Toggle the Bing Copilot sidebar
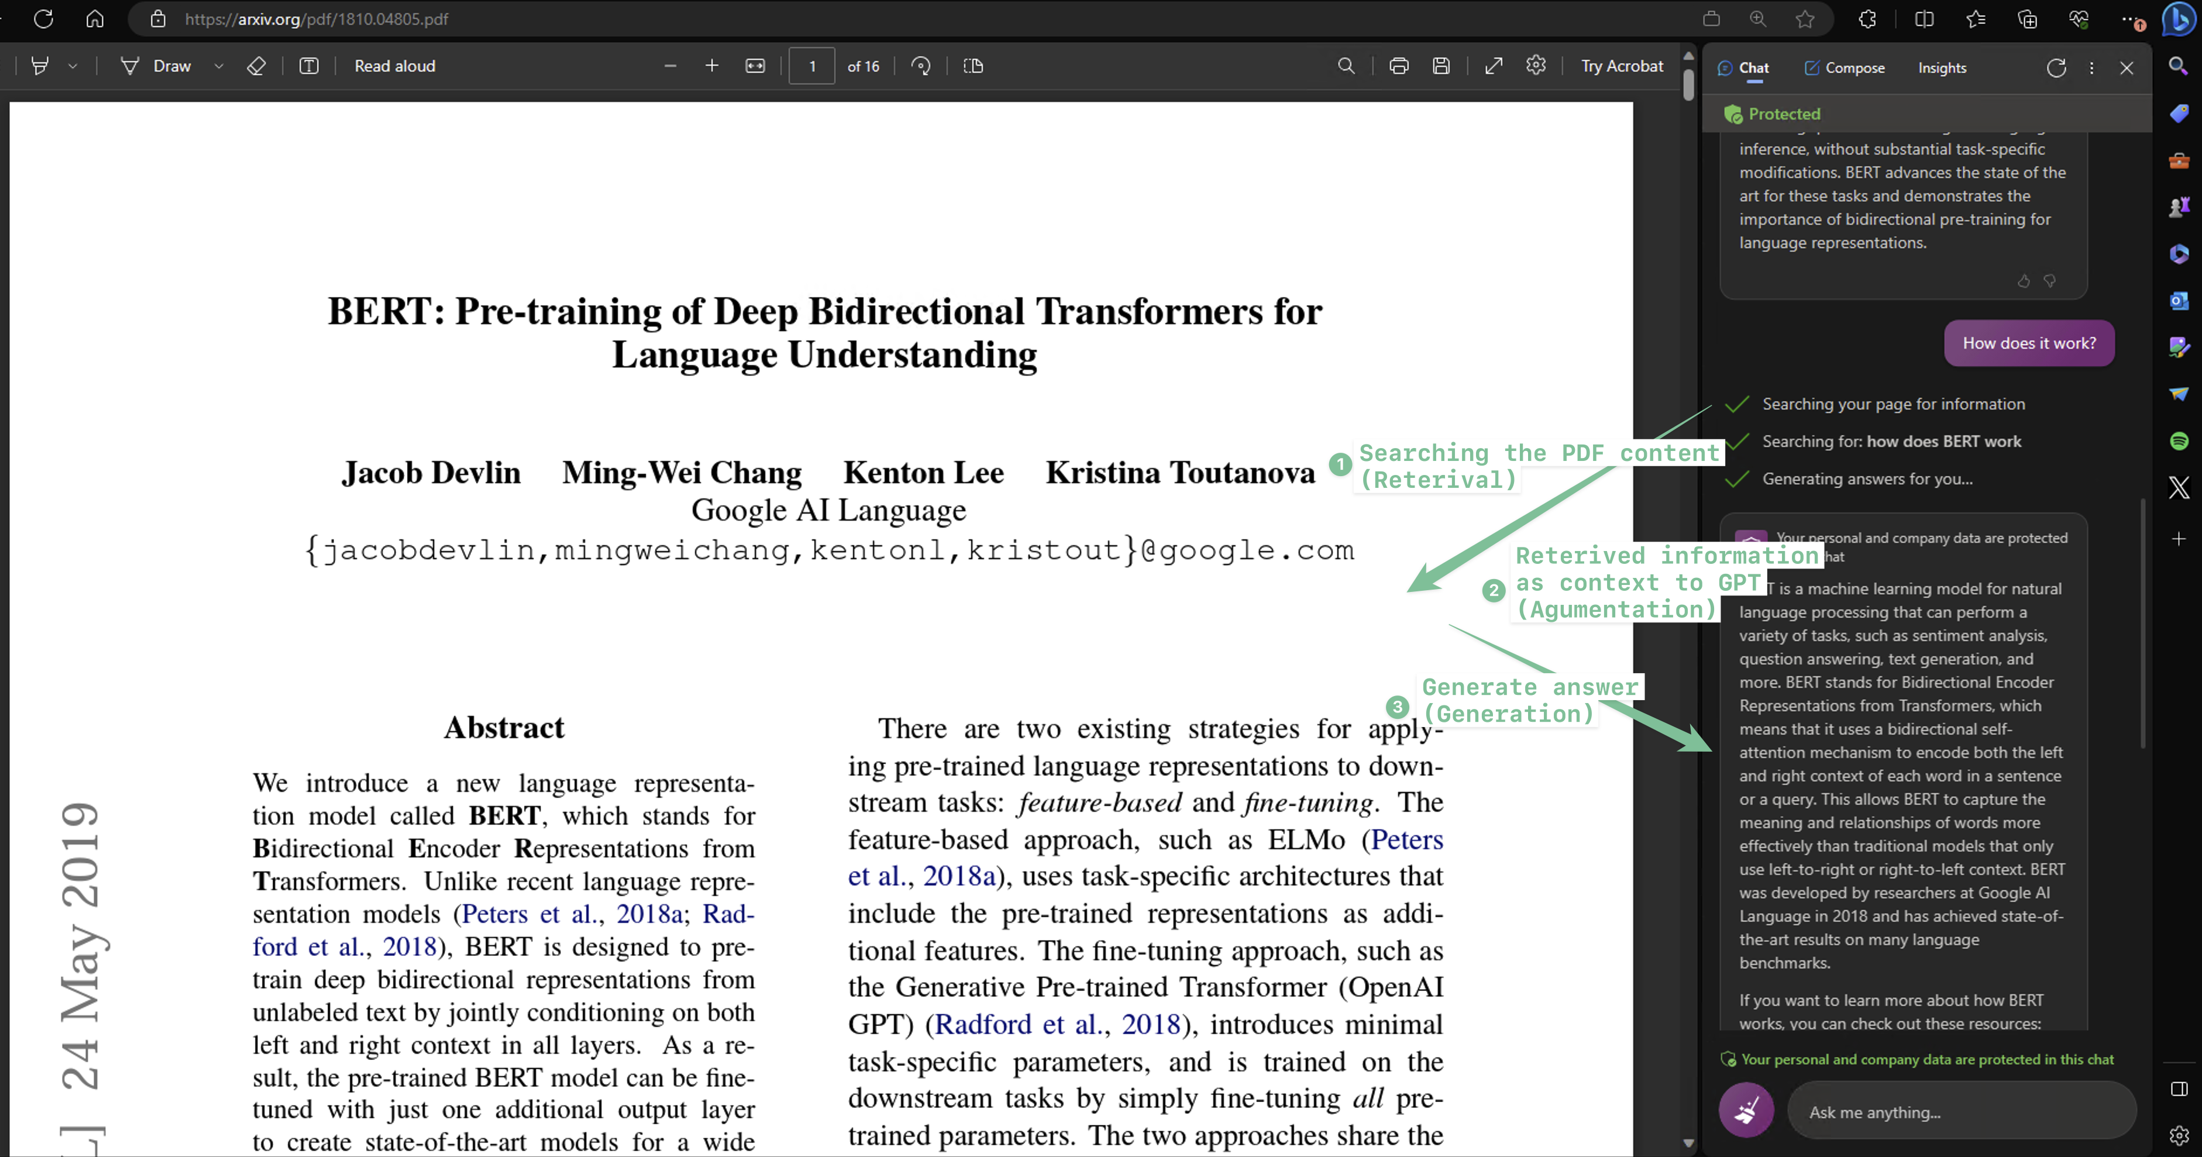Image resolution: width=2202 pixels, height=1157 pixels. click(2179, 19)
